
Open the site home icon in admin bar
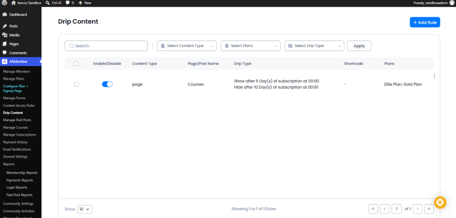point(13,3)
